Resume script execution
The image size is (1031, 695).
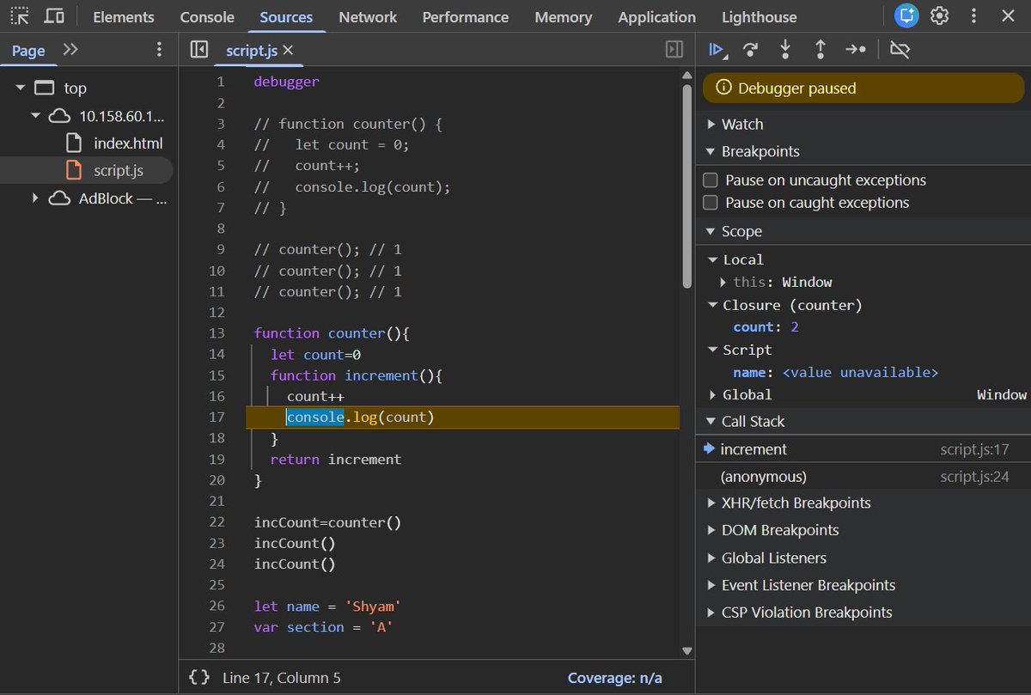[716, 50]
